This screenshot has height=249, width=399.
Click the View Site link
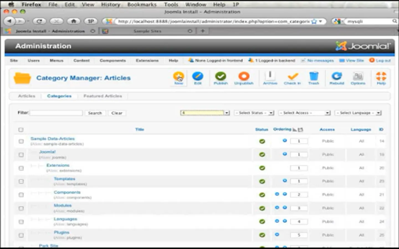tap(352, 61)
